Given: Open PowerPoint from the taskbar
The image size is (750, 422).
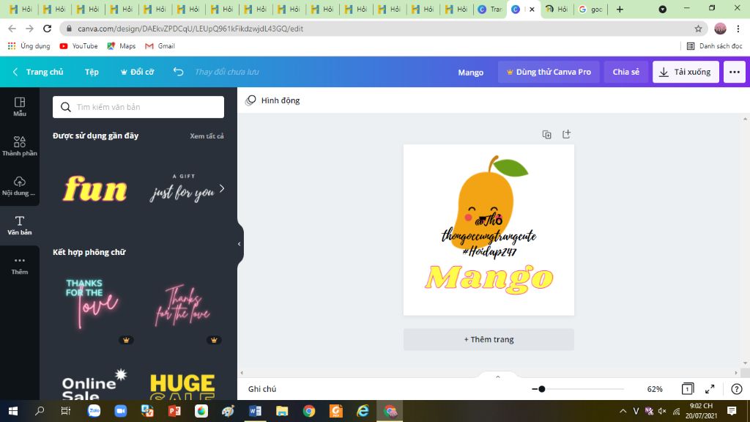Looking at the screenshot, I should 174,411.
